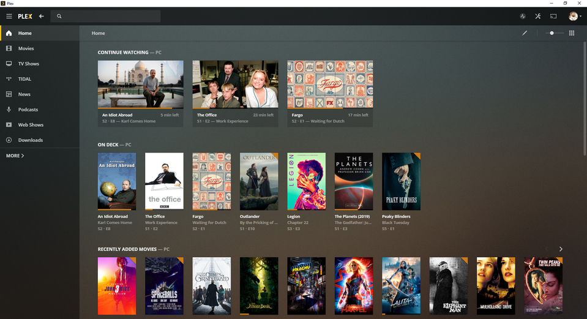Open Downloads icon in sidebar
The width and height of the screenshot is (587, 319).
(x=9, y=140)
